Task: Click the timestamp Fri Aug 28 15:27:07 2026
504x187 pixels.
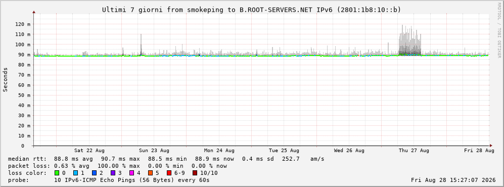Action: [452, 180]
